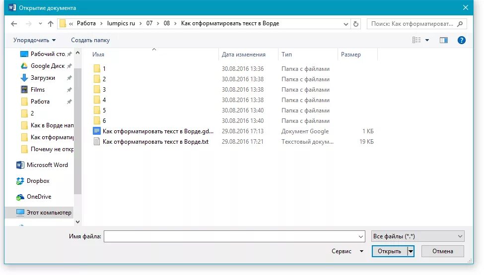Click Создать папку button

(90, 40)
